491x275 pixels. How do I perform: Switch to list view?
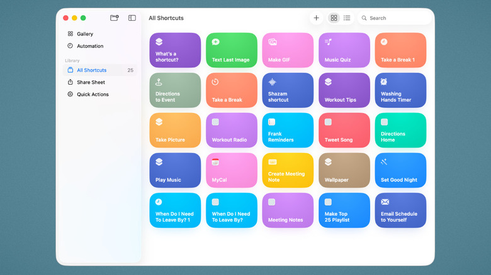tap(347, 18)
